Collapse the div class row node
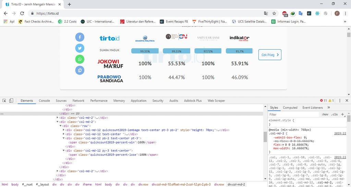The width and height of the screenshot is (351, 187). [x=60, y=126]
